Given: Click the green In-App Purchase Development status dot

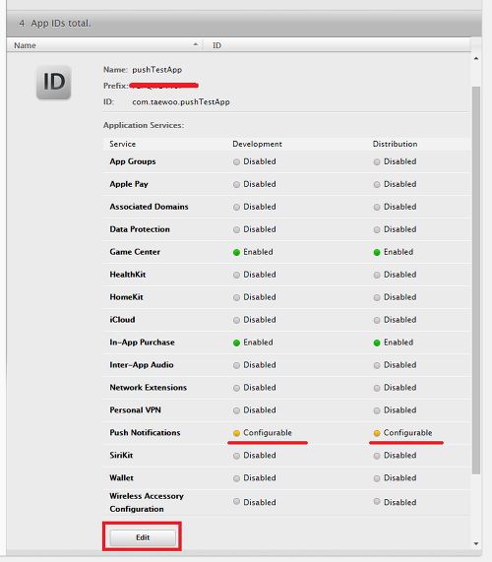Looking at the screenshot, I should 236,343.
